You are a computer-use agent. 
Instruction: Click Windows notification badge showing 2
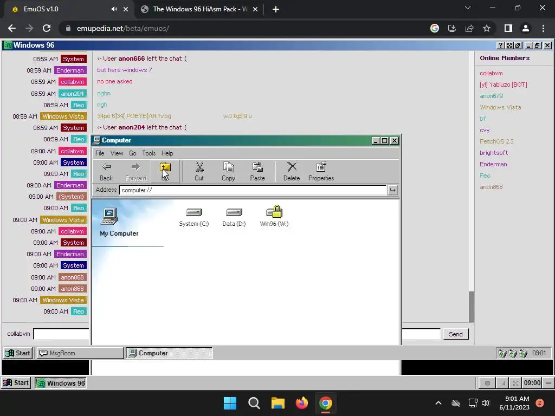coord(539,403)
